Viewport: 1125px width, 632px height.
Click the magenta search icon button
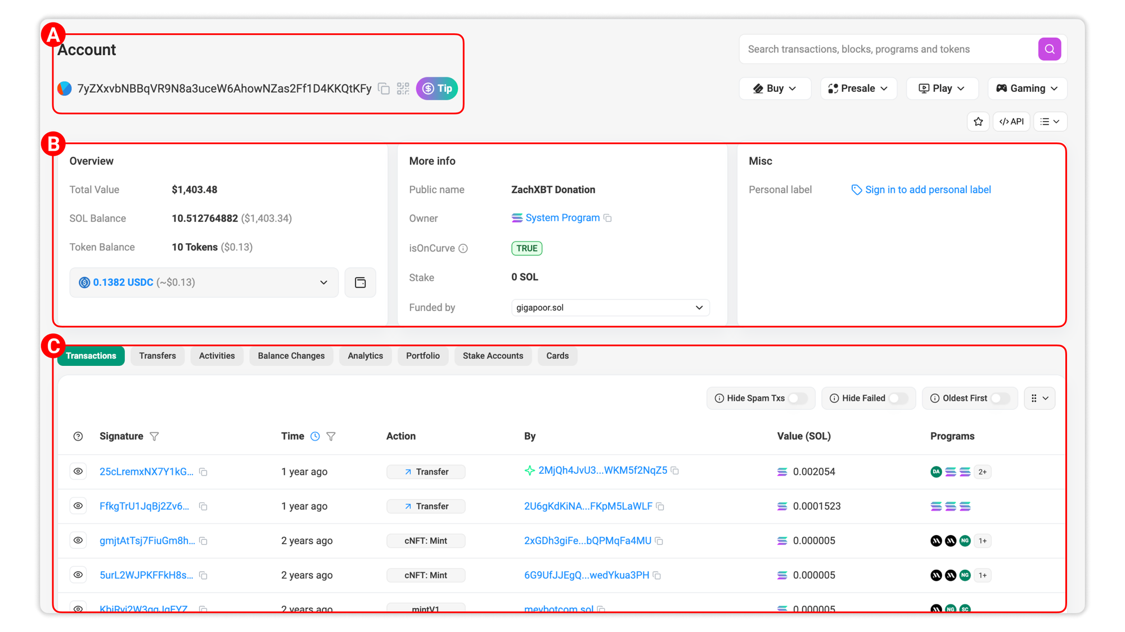click(1049, 50)
